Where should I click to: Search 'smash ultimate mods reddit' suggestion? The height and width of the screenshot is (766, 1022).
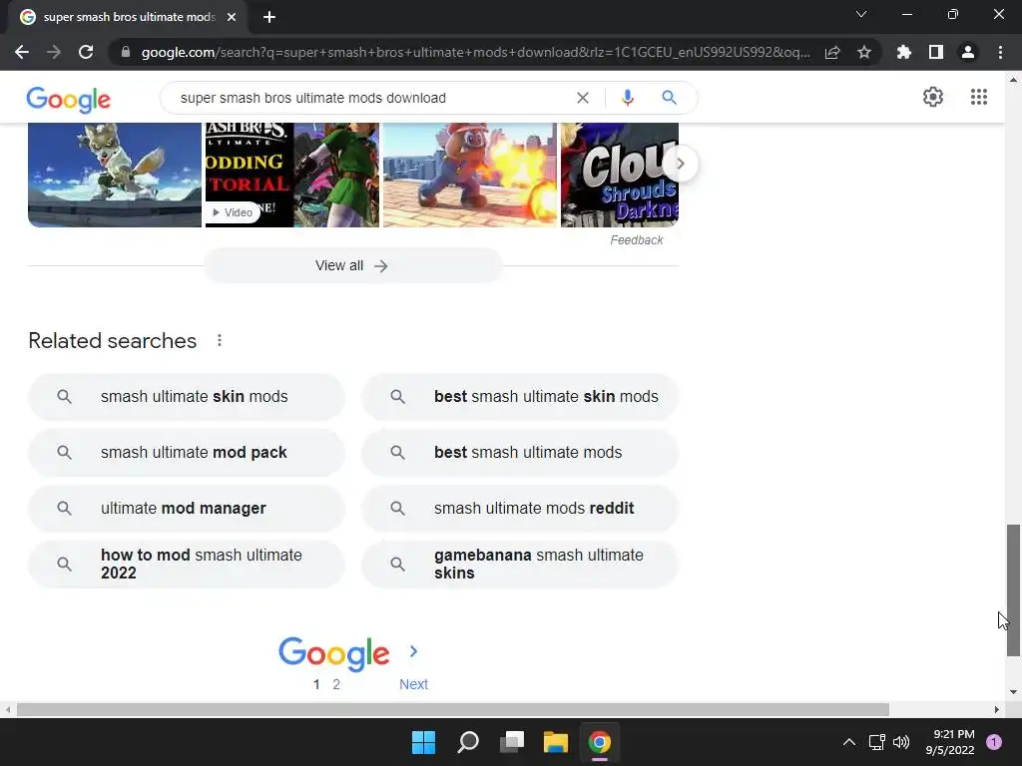coord(520,508)
